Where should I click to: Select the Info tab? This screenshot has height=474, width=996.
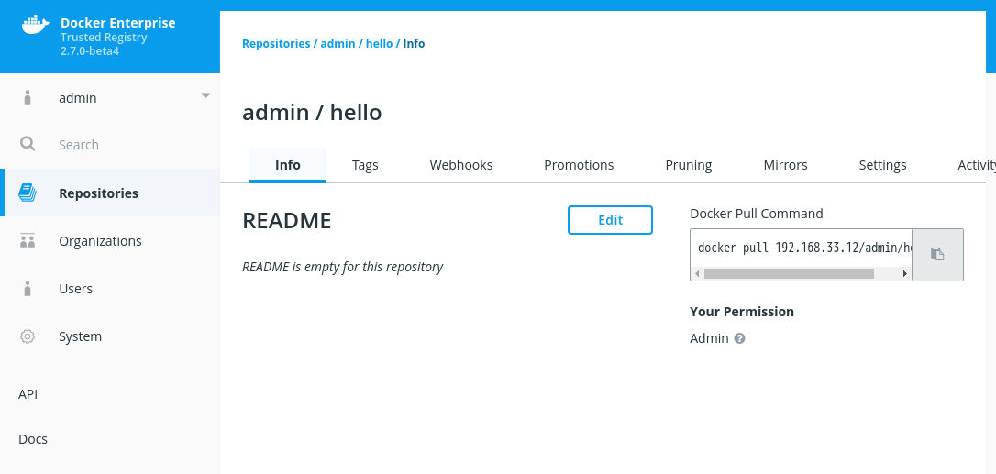coord(288,165)
